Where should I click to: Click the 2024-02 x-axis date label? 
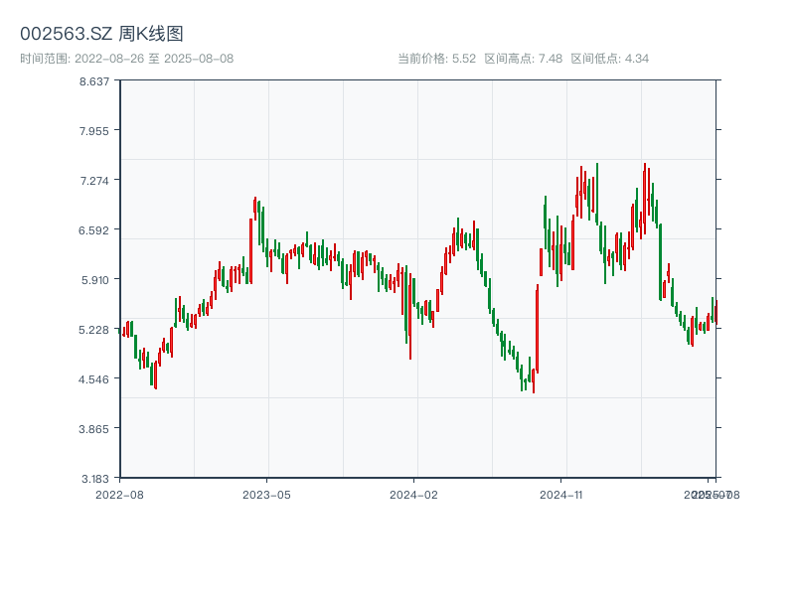click(x=413, y=494)
